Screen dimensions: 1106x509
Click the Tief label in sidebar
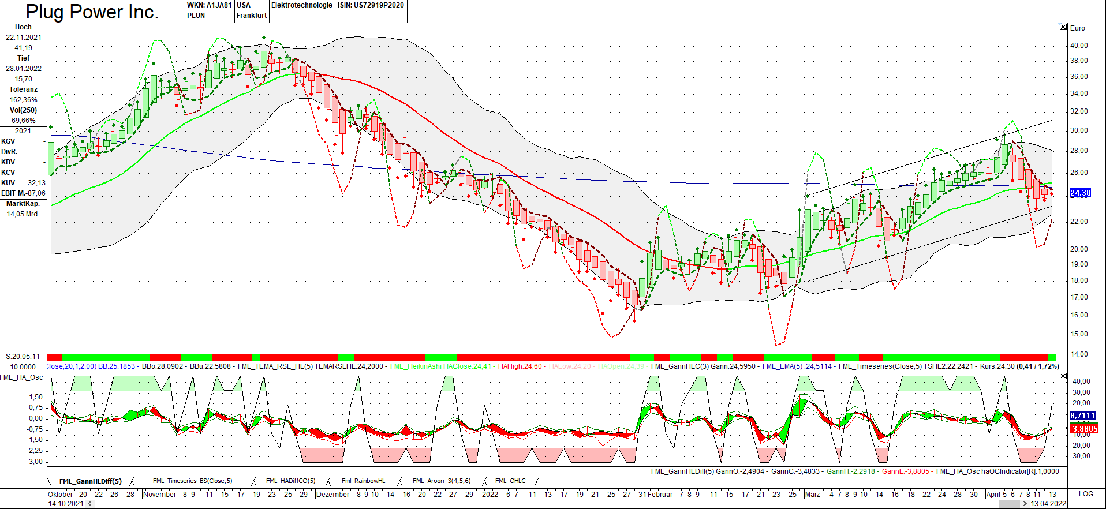23,58
